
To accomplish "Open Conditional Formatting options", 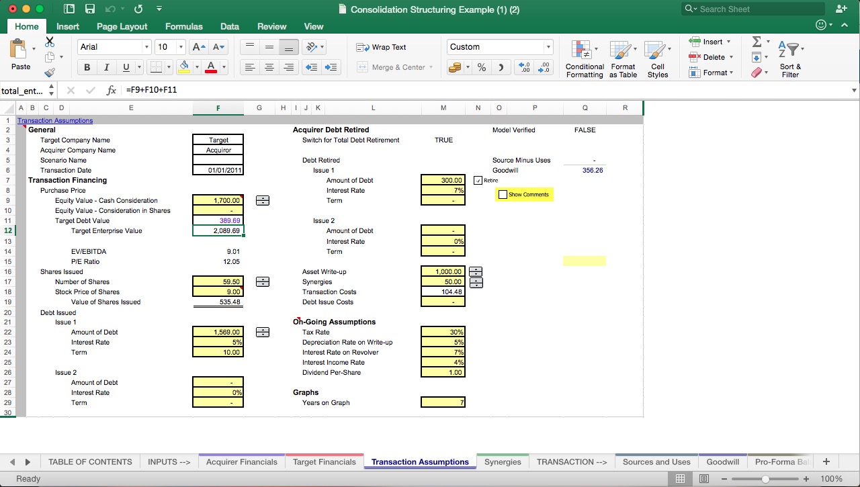I will point(584,59).
